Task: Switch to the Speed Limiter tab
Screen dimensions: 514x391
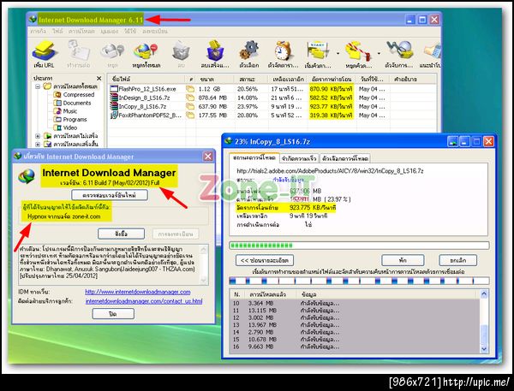Action: pyautogui.click(x=299, y=158)
